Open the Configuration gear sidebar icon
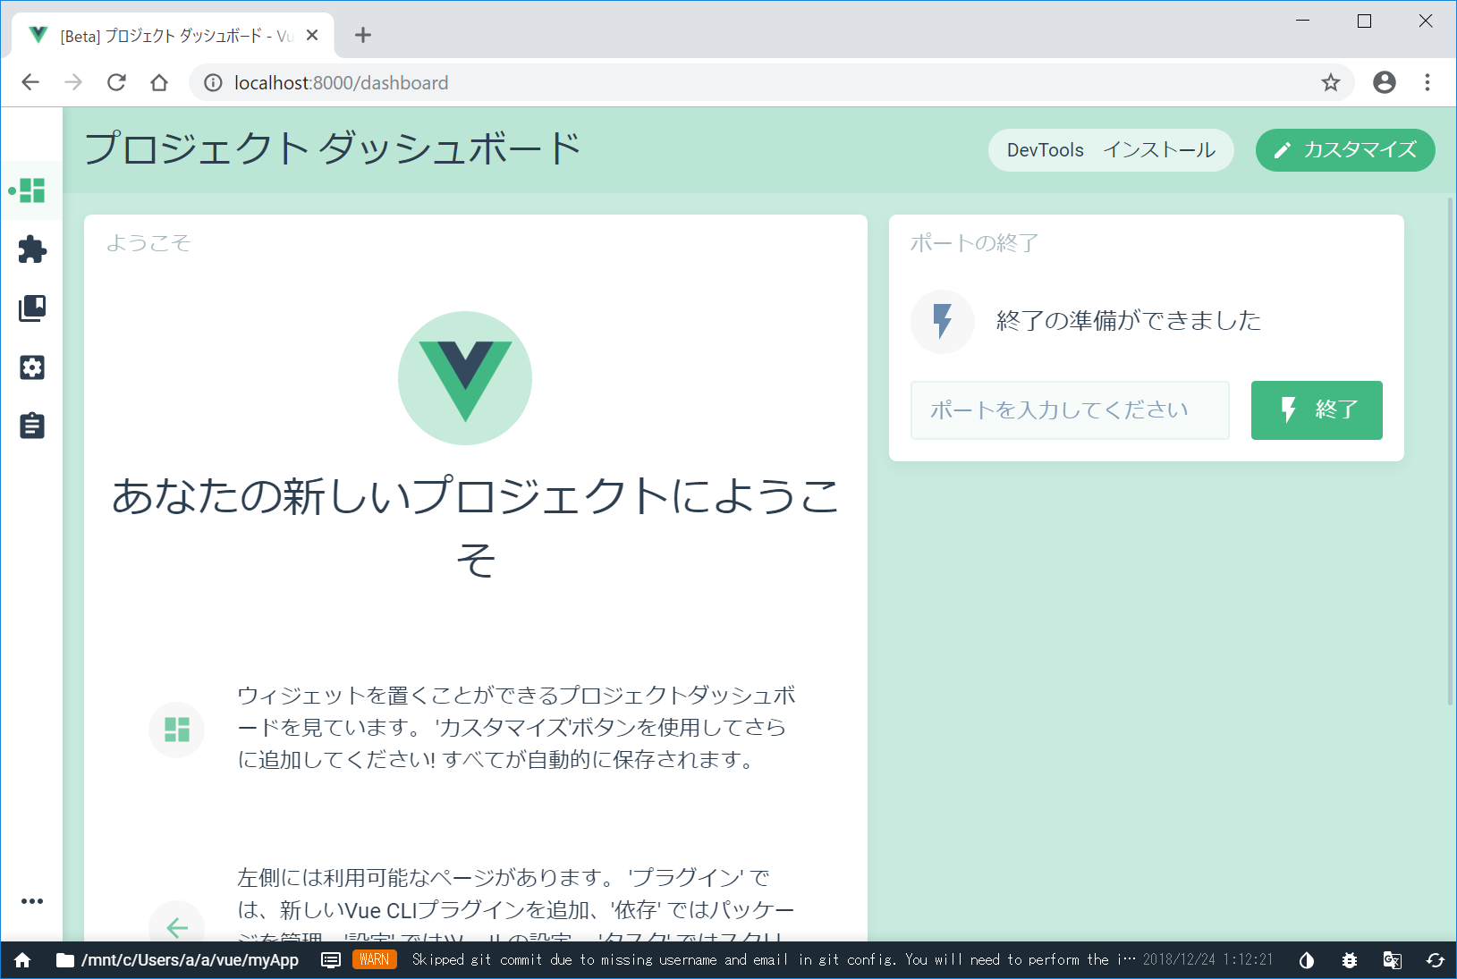Screen dimensions: 1457x979 [x=32, y=367]
